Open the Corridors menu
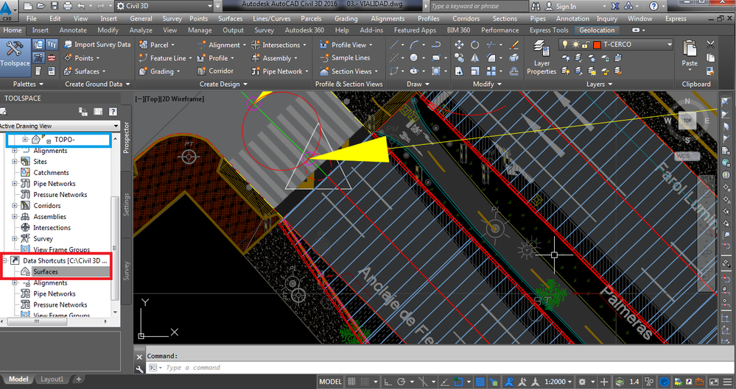Screen dimensions: 736x389 click(466, 18)
